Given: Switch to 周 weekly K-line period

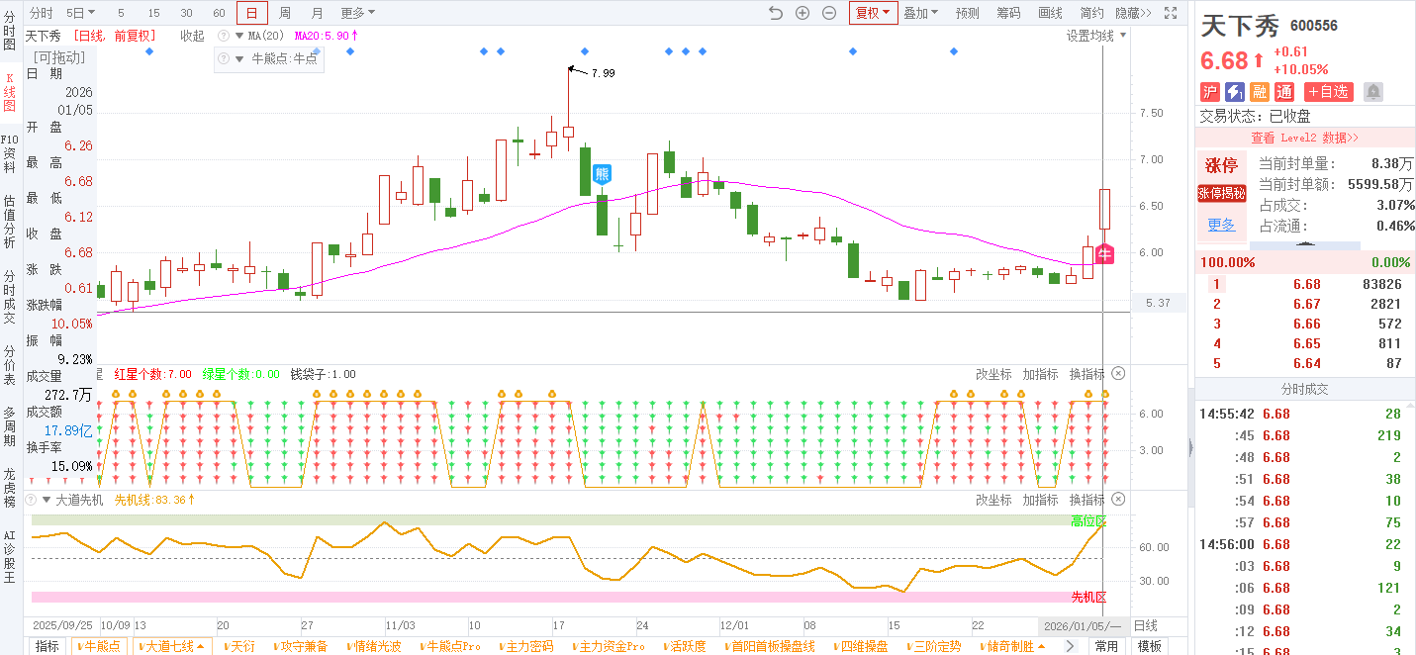Looking at the screenshot, I should 285,13.
